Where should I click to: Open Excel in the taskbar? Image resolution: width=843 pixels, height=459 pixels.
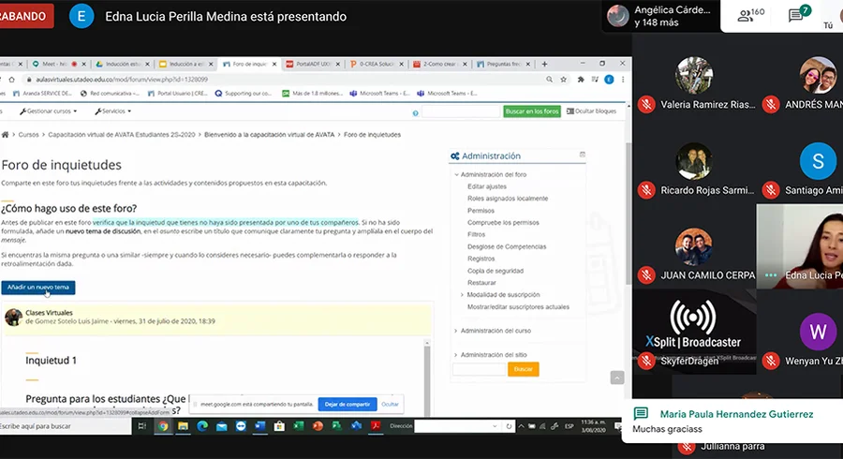(299, 426)
